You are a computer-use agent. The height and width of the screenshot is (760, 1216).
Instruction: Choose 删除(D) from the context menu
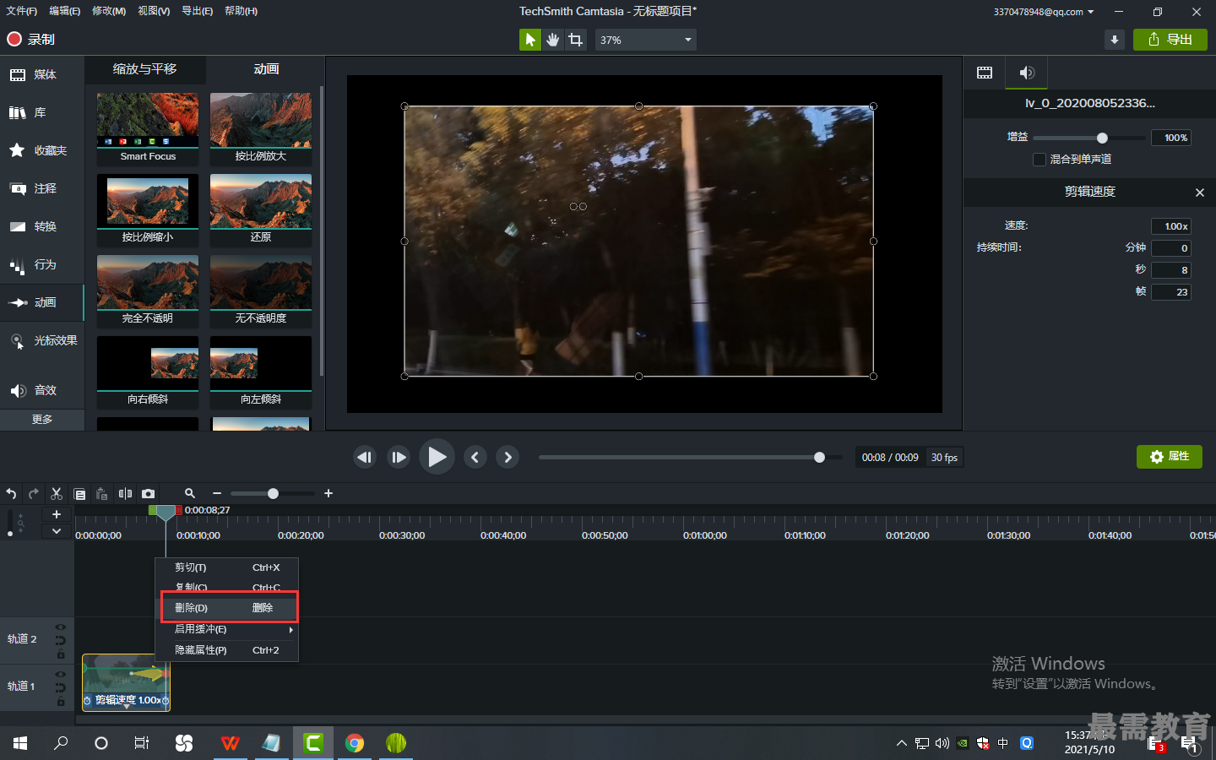(x=227, y=608)
